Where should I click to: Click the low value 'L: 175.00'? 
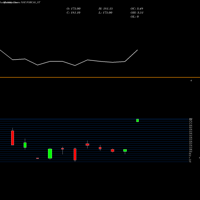point(105,12)
